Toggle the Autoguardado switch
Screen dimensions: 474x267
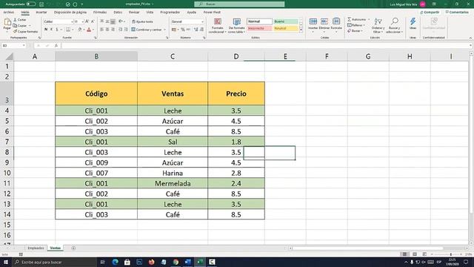click(31, 4)
